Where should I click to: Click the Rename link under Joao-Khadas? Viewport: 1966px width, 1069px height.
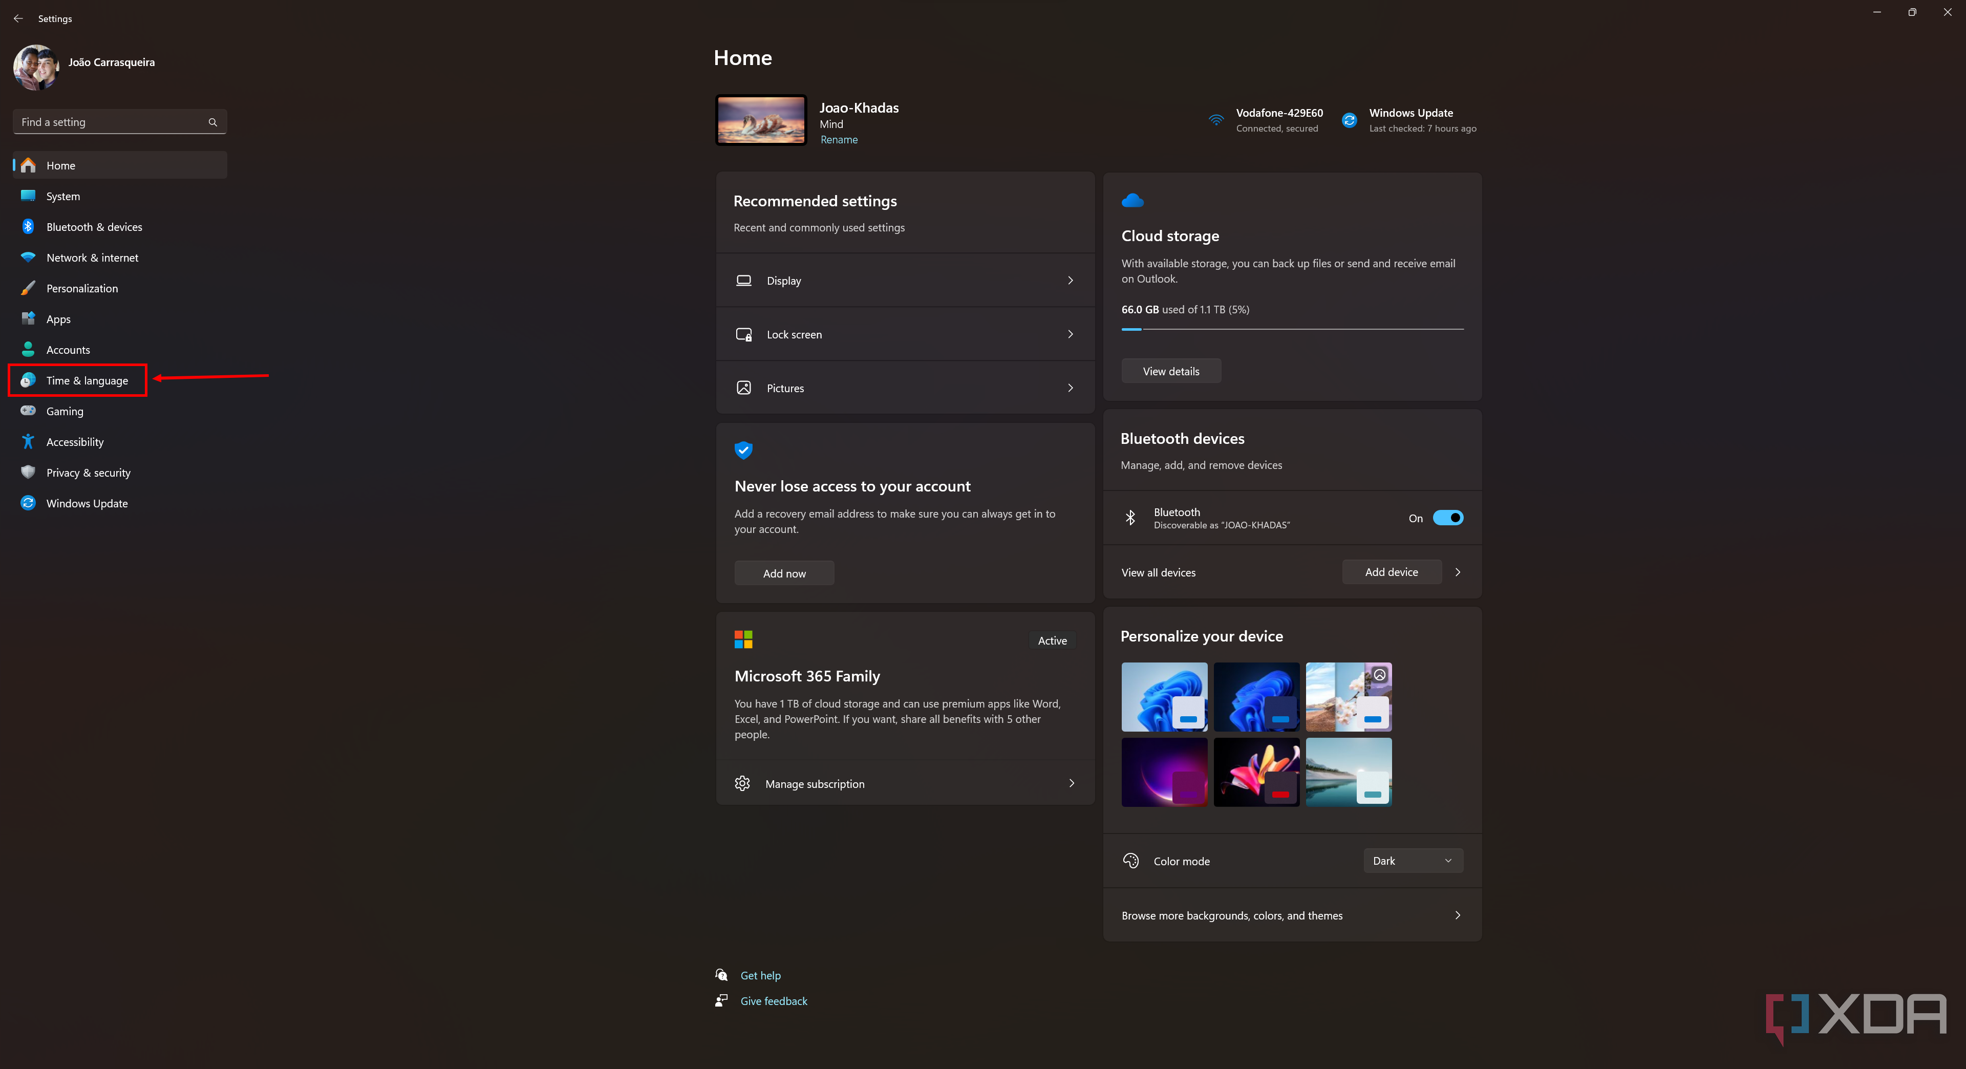pos(839,140)
